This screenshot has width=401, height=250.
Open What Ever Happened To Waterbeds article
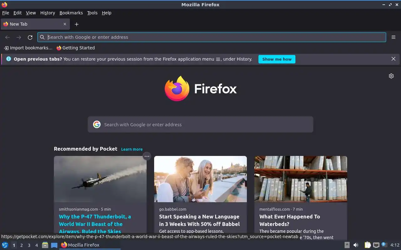click(290, 220)
